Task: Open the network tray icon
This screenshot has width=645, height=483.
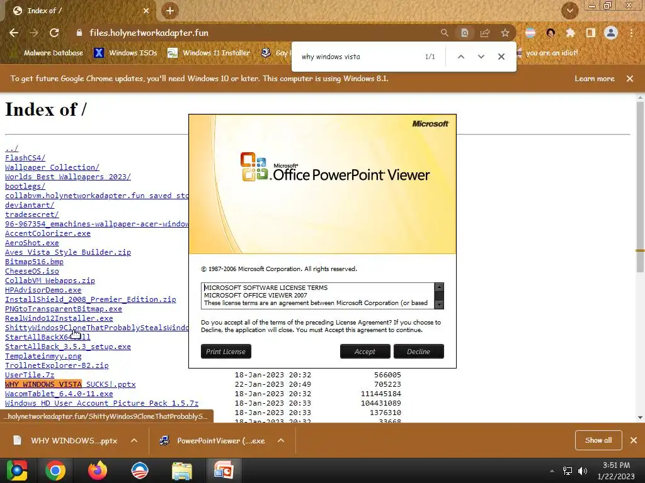Action: [x=568, y=471]
